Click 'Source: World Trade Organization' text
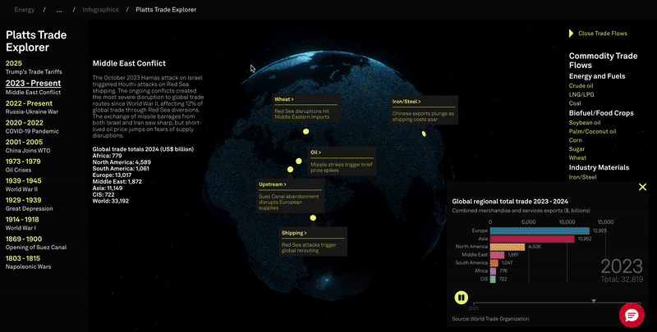This screenshot has width=657, height=332. [x=490, y=319]
